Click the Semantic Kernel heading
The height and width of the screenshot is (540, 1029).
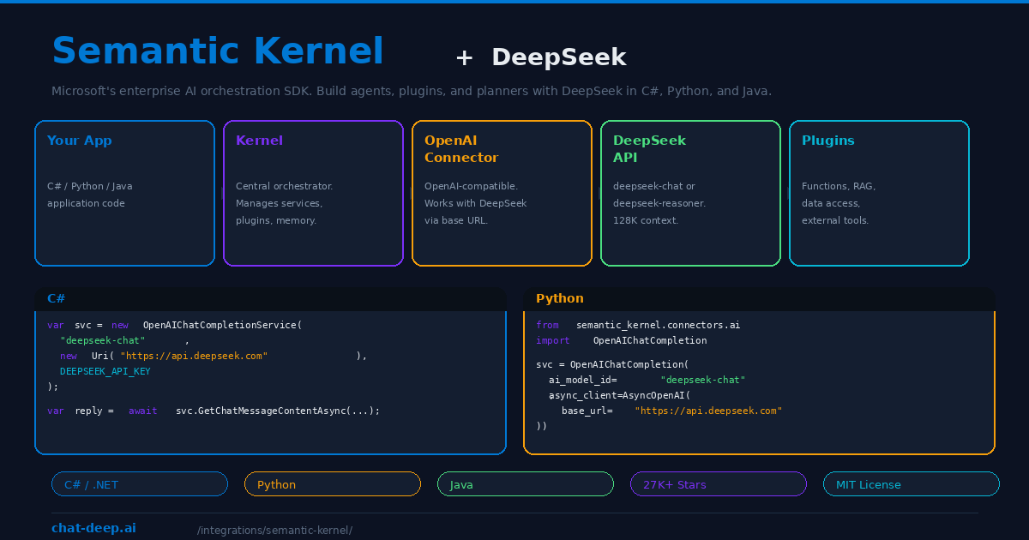click(x=218, y=51)
